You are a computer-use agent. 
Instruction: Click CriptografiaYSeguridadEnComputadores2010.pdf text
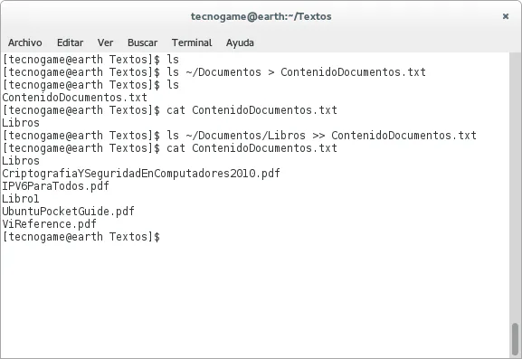point(141,174)
